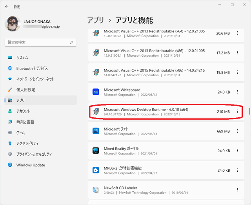This screenshot has height=205, width=251.
Task: Click the user profile avatar picture
Action: pos(13,23)
